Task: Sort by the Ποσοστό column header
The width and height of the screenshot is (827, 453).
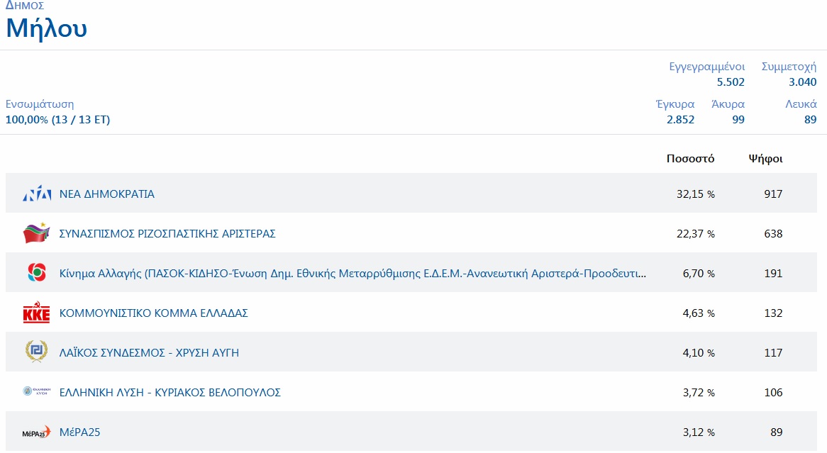Action: [x=690, y=158]
